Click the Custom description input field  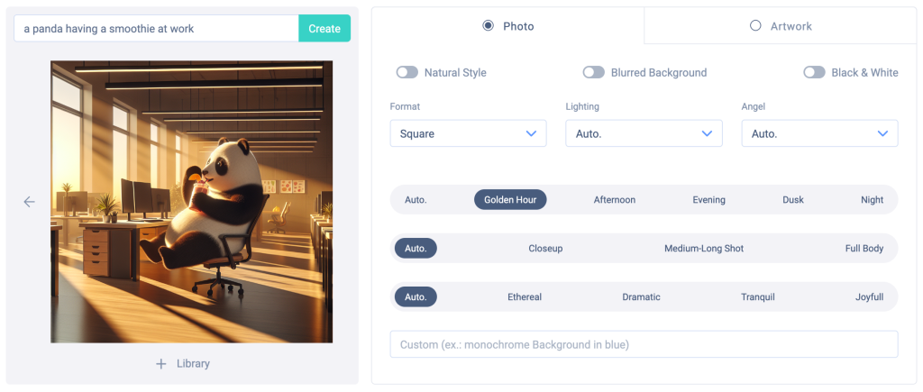click(x=644, y=344)
